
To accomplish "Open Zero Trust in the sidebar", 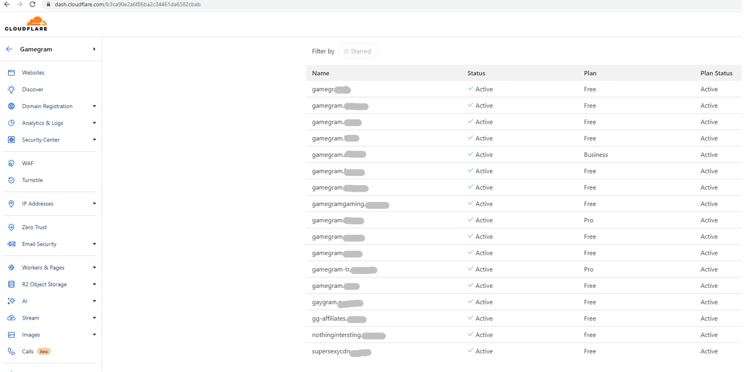I will coord(34,227).
